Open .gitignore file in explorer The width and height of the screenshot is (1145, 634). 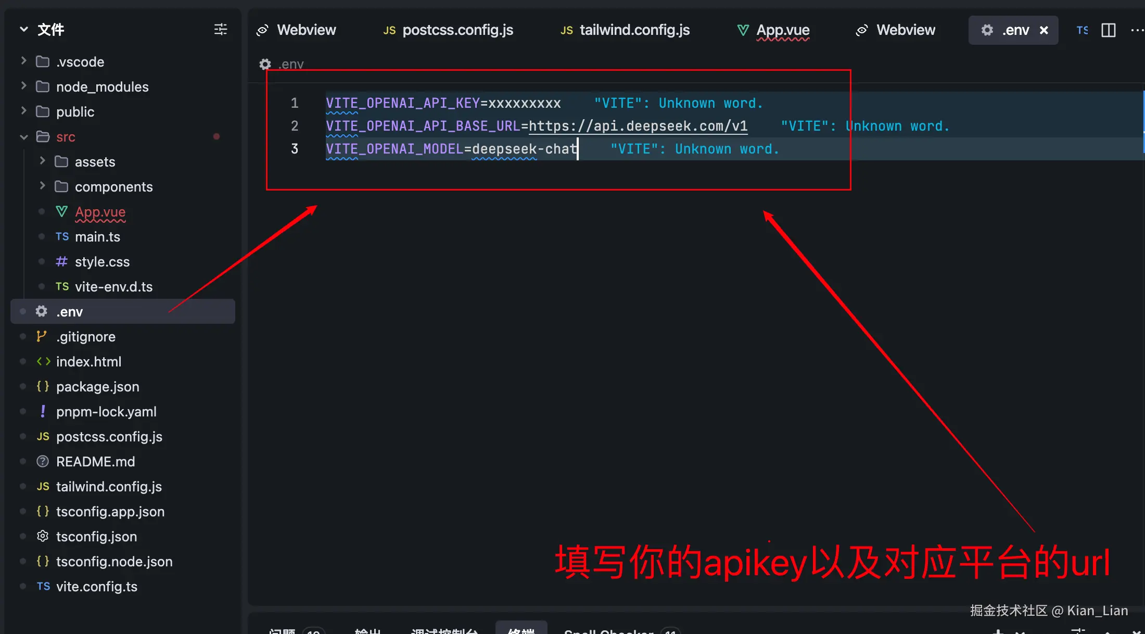(86, 337)
